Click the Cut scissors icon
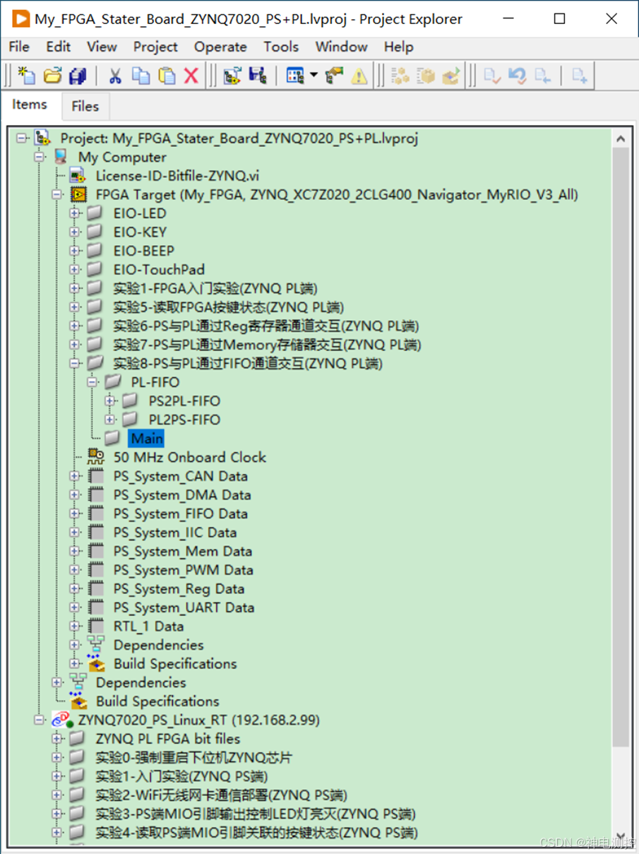The width and height of the screenshot is (639, 854). (115, 76)
